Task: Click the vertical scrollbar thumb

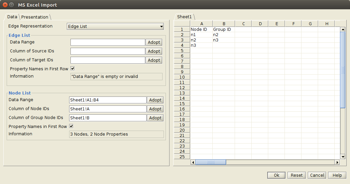Action: [343, 70]
